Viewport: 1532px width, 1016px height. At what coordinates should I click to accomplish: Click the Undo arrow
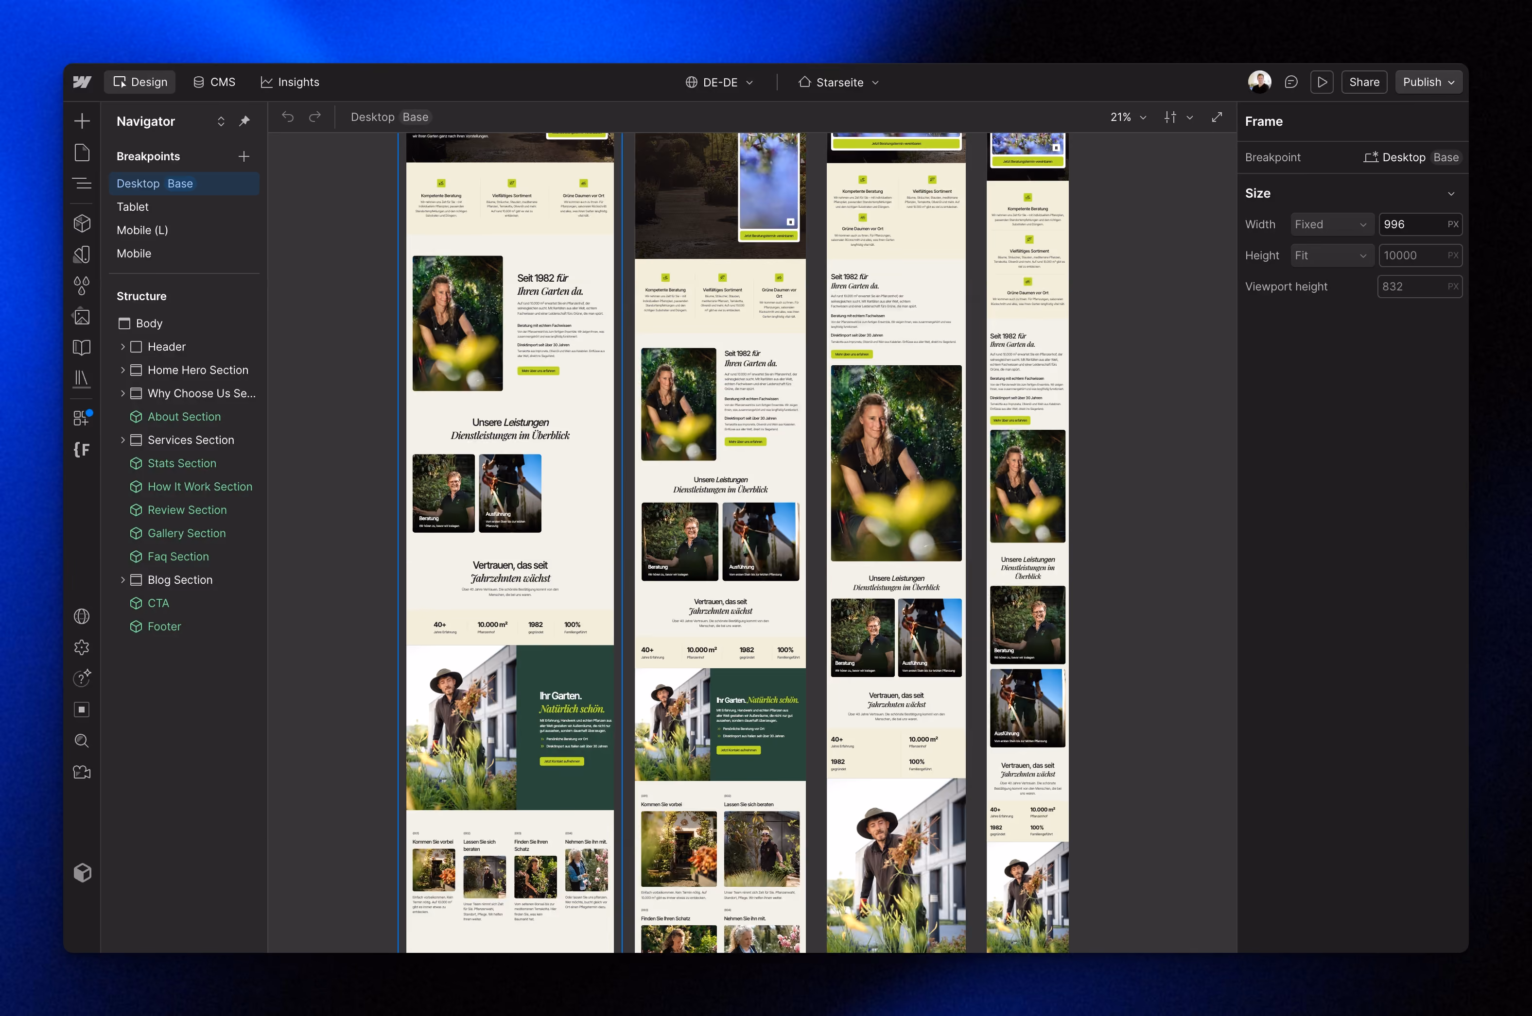288,117
